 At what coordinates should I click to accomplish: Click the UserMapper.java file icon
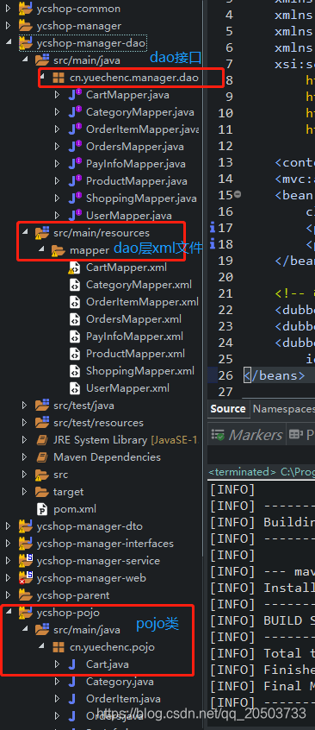click(74, 216)
